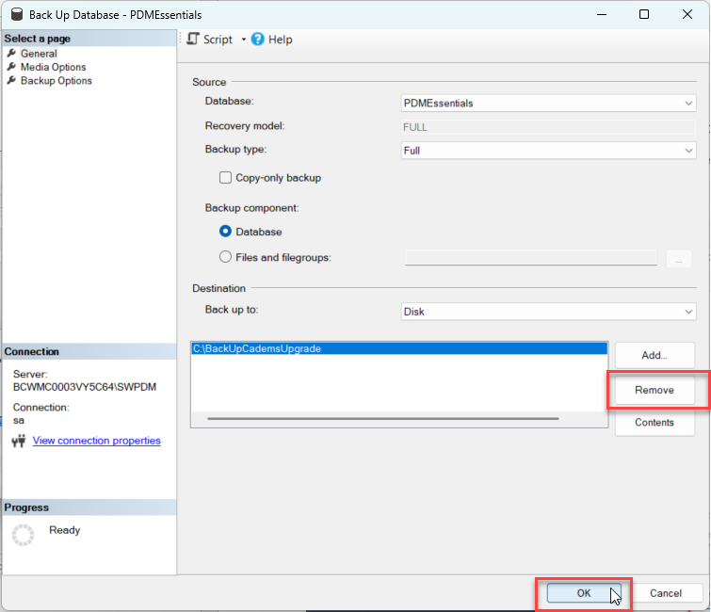Screen dimensions: 711x612
Task: Click OK to start the backup
Action: click(x=584, y=593)
